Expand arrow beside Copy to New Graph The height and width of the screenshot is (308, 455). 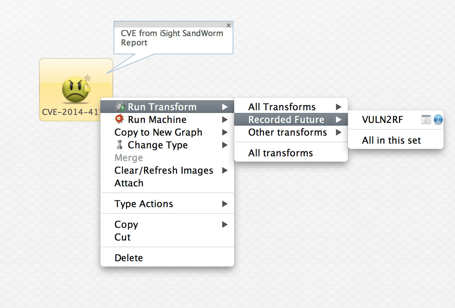tap(225, 132)
